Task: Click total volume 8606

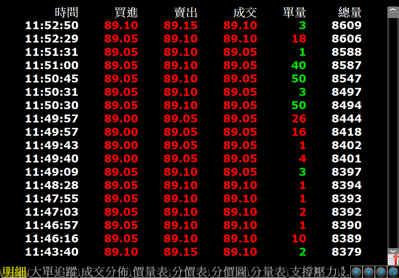Action: point(347,39)
